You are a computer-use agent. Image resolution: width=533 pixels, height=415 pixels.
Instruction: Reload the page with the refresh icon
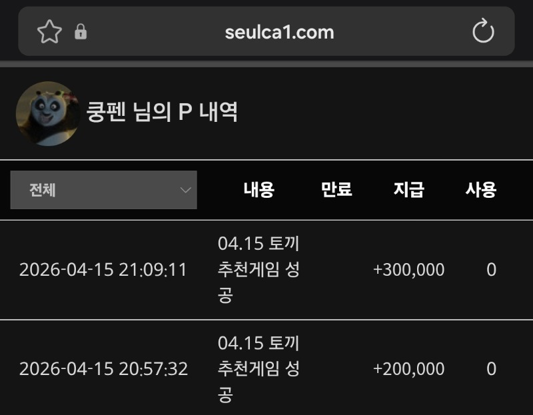tap(483, 31)
